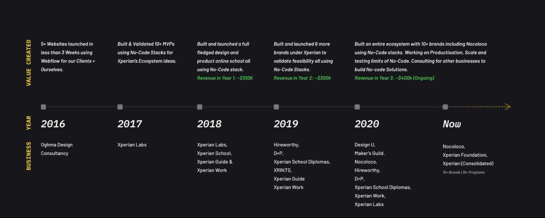Select the 2016 year heading

(53, 124)
